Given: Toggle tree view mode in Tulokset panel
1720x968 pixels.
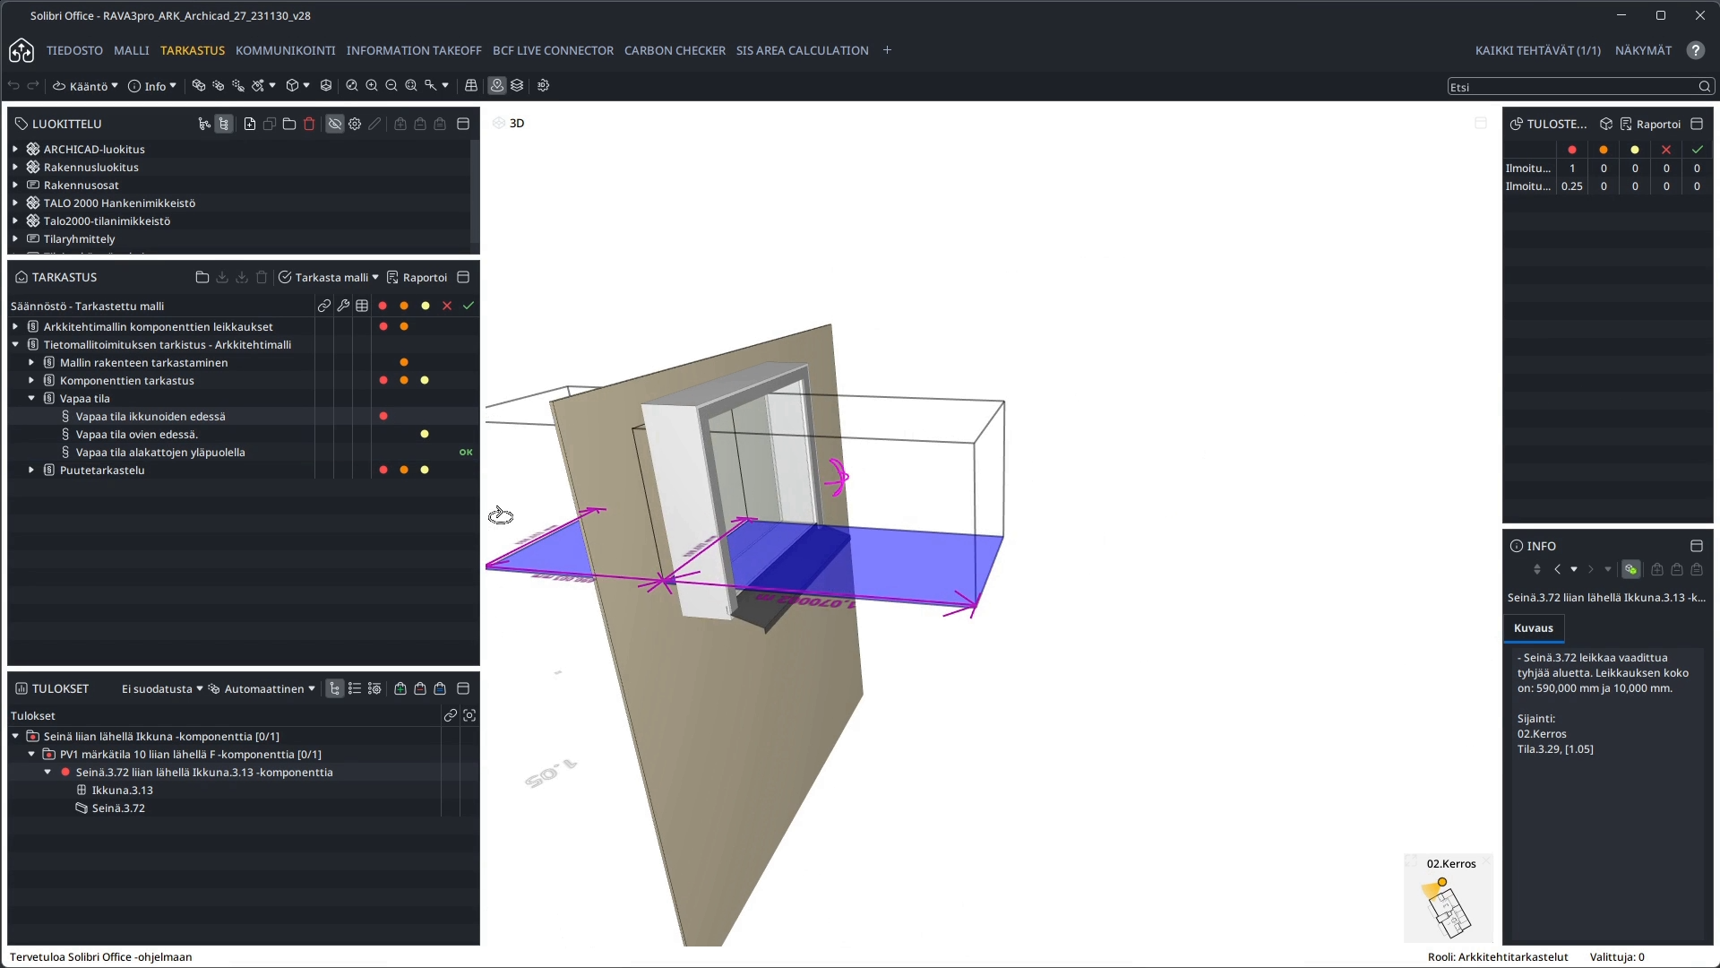Looking at the screenshot, I should [x=335, y=688].
